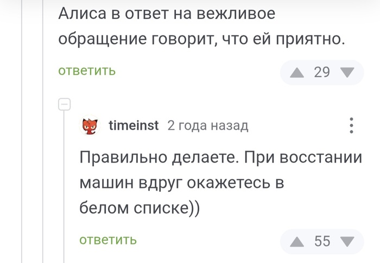The height and width of the screenshot is (263, 380).
Task: Click the rating number 29
Action: pos(322,73)
